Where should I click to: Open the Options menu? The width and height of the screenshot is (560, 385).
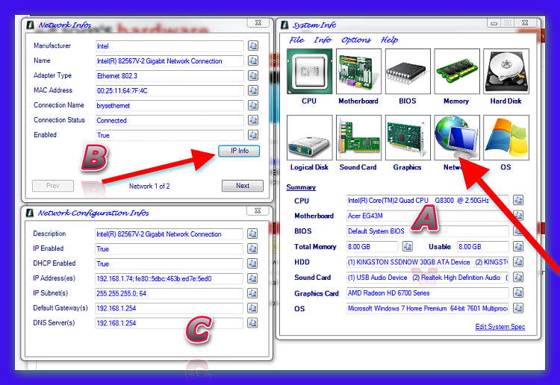click(356, 40)
